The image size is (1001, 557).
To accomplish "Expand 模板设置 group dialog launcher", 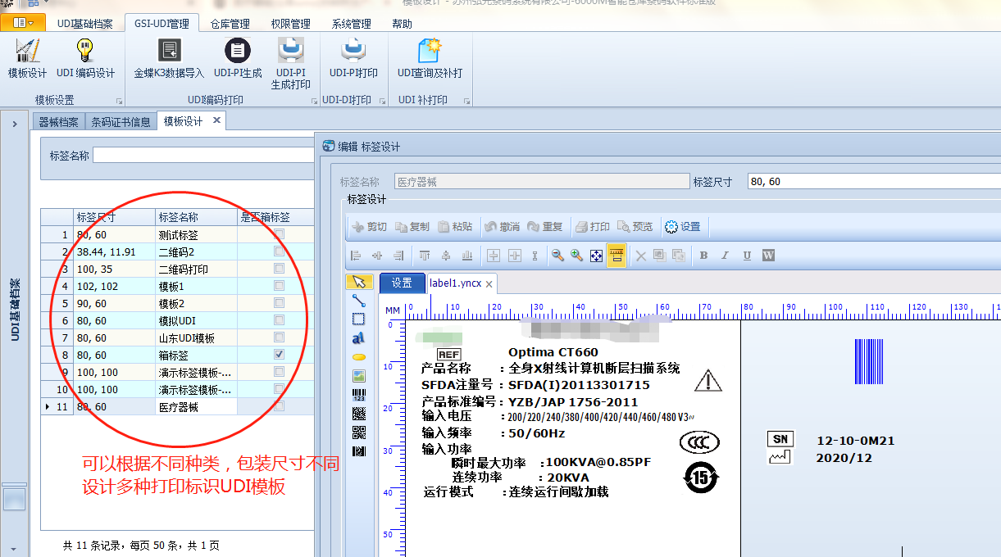I will pos(119,102).
